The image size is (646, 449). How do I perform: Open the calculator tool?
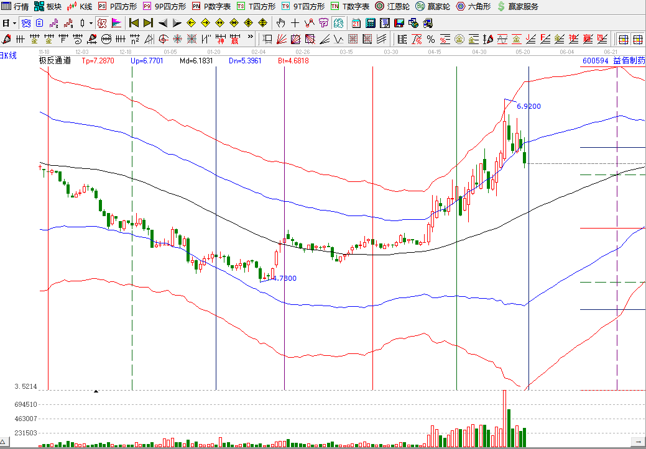371,23
